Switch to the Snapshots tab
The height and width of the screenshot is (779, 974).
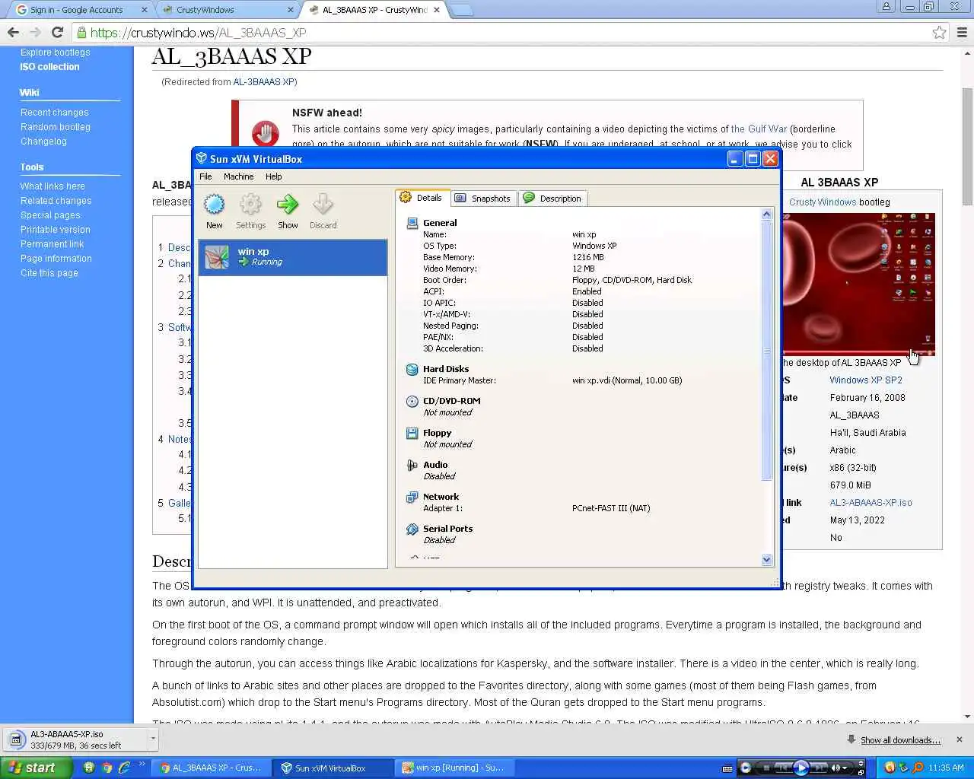483,199
